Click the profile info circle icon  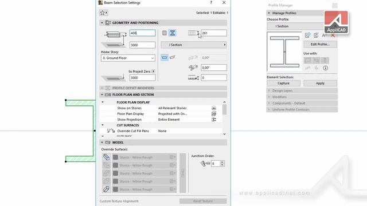(325, 68)
